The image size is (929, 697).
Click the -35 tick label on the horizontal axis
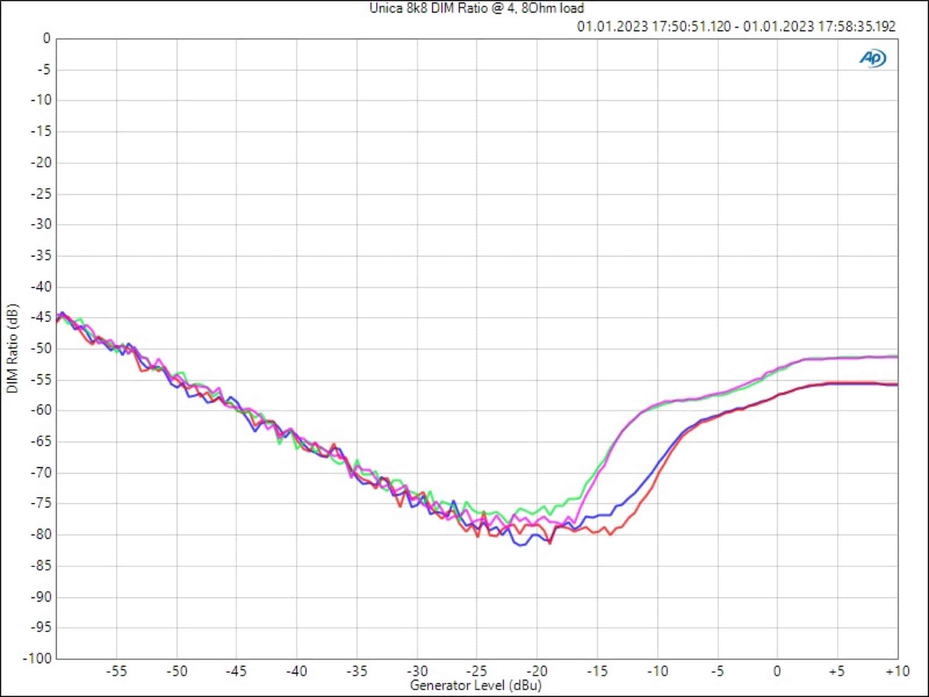[357, 671]
